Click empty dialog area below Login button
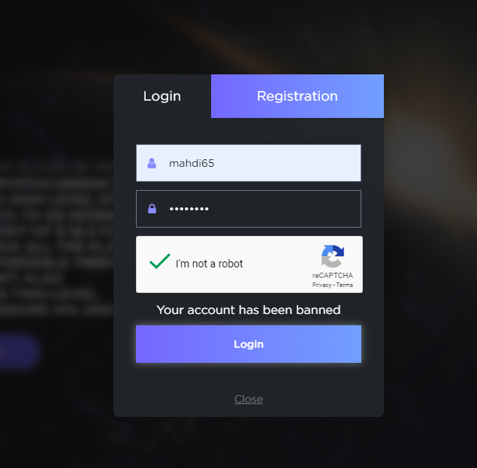The width and height of the screenshot is (477, 468). (249, 377)
